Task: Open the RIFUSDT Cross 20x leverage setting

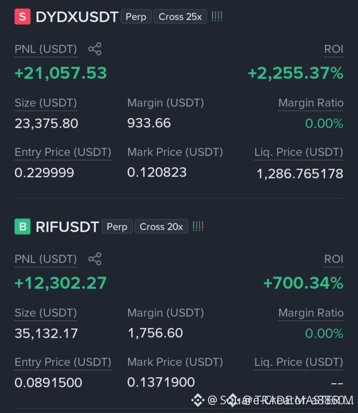Action: coord(162,226)
